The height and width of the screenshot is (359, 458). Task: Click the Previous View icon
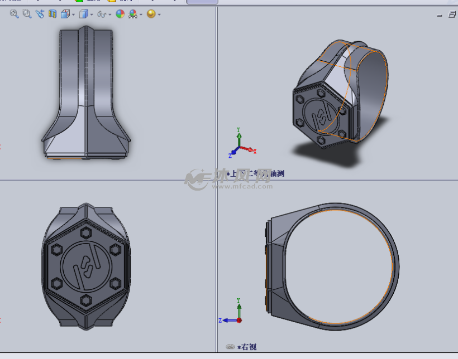click(40, 14)
